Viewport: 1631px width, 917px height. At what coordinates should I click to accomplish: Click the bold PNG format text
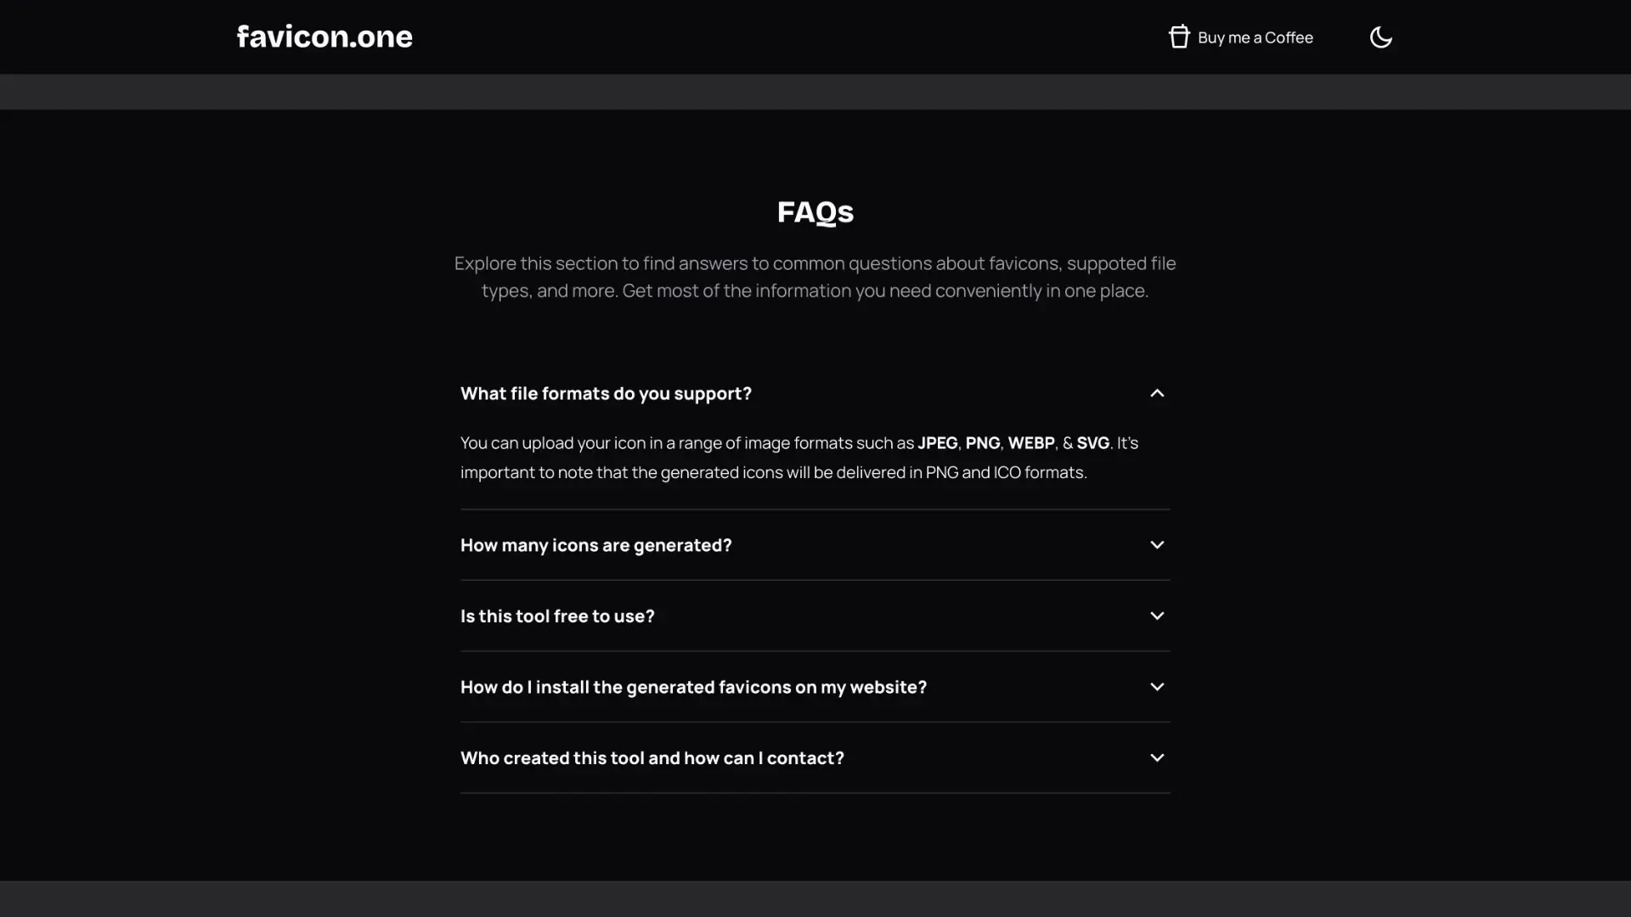[x=982, y=443]
